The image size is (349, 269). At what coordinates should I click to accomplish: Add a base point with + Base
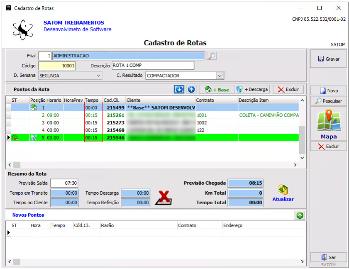coord(216,89)
